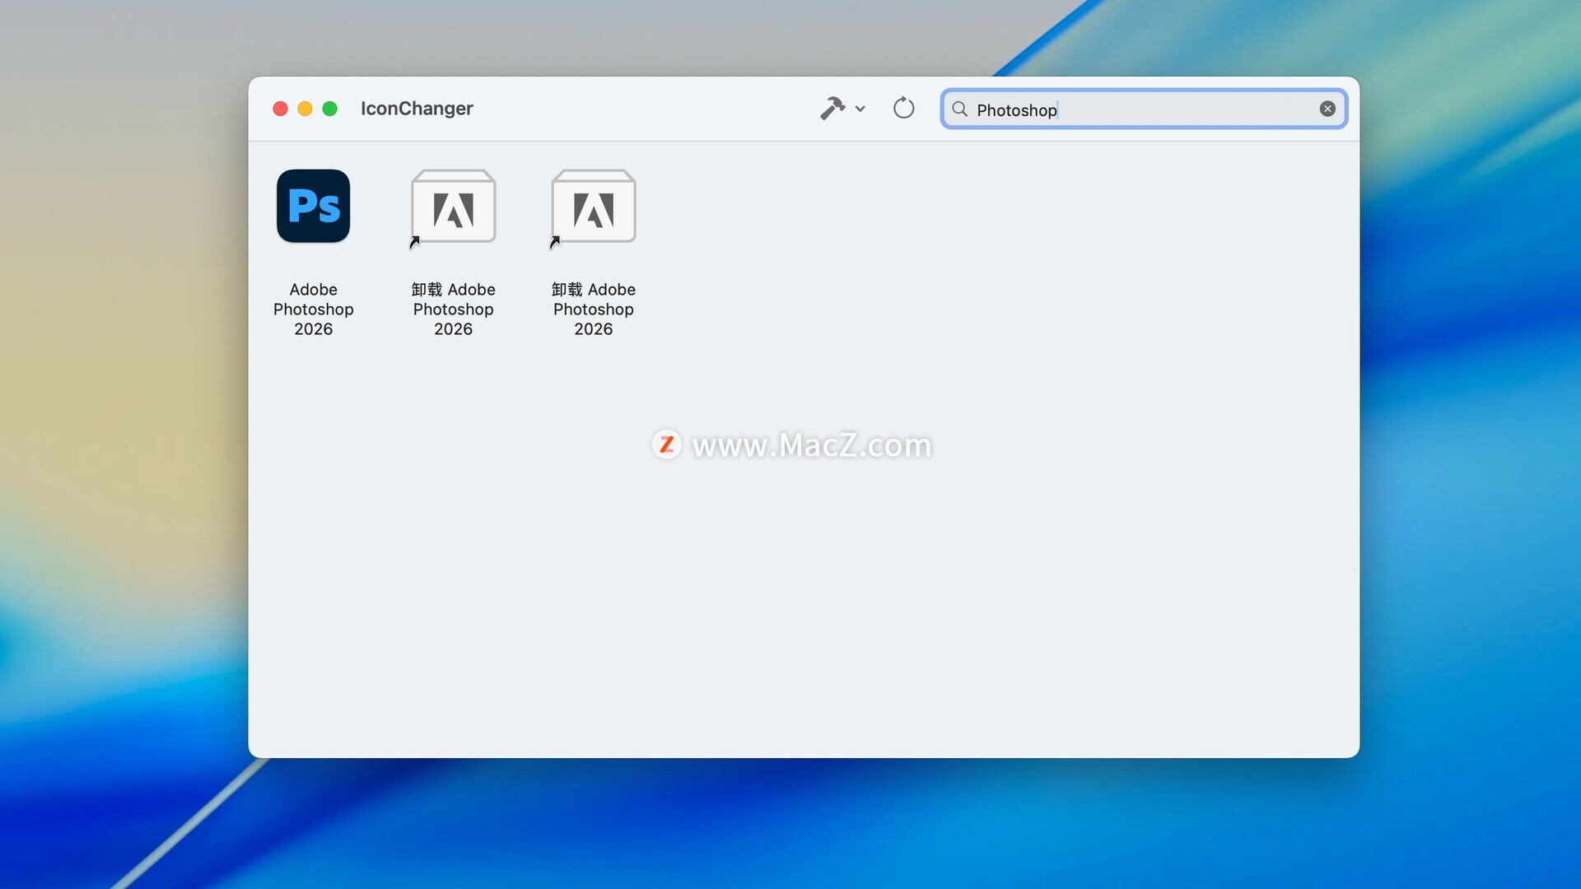Screen dimensions: 1581x889
Task: Click the www.MacZ.com watermark text
Action: point(811,445)
